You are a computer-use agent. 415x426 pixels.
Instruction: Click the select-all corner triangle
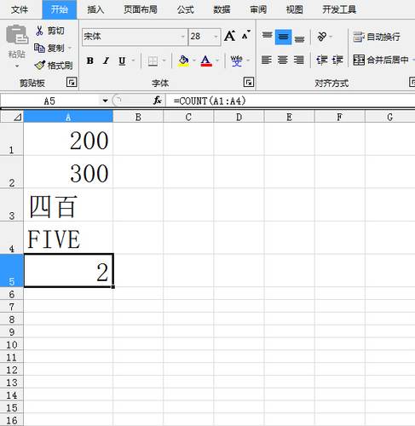click(x=17, y=117)
